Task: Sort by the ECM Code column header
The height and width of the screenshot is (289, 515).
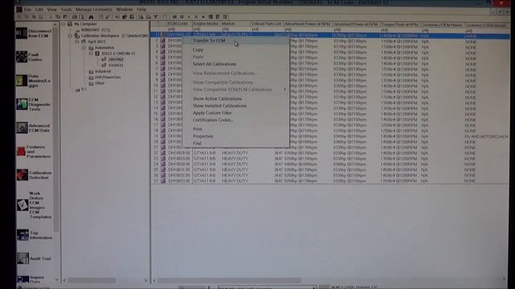Action: pyautogui.click(x=179, y=24)
